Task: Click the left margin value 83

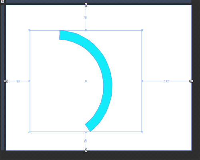Action: (18, 81)
